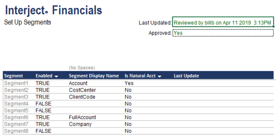
Task: Open the Enabled column filter arrow
Action: point(56,76)
